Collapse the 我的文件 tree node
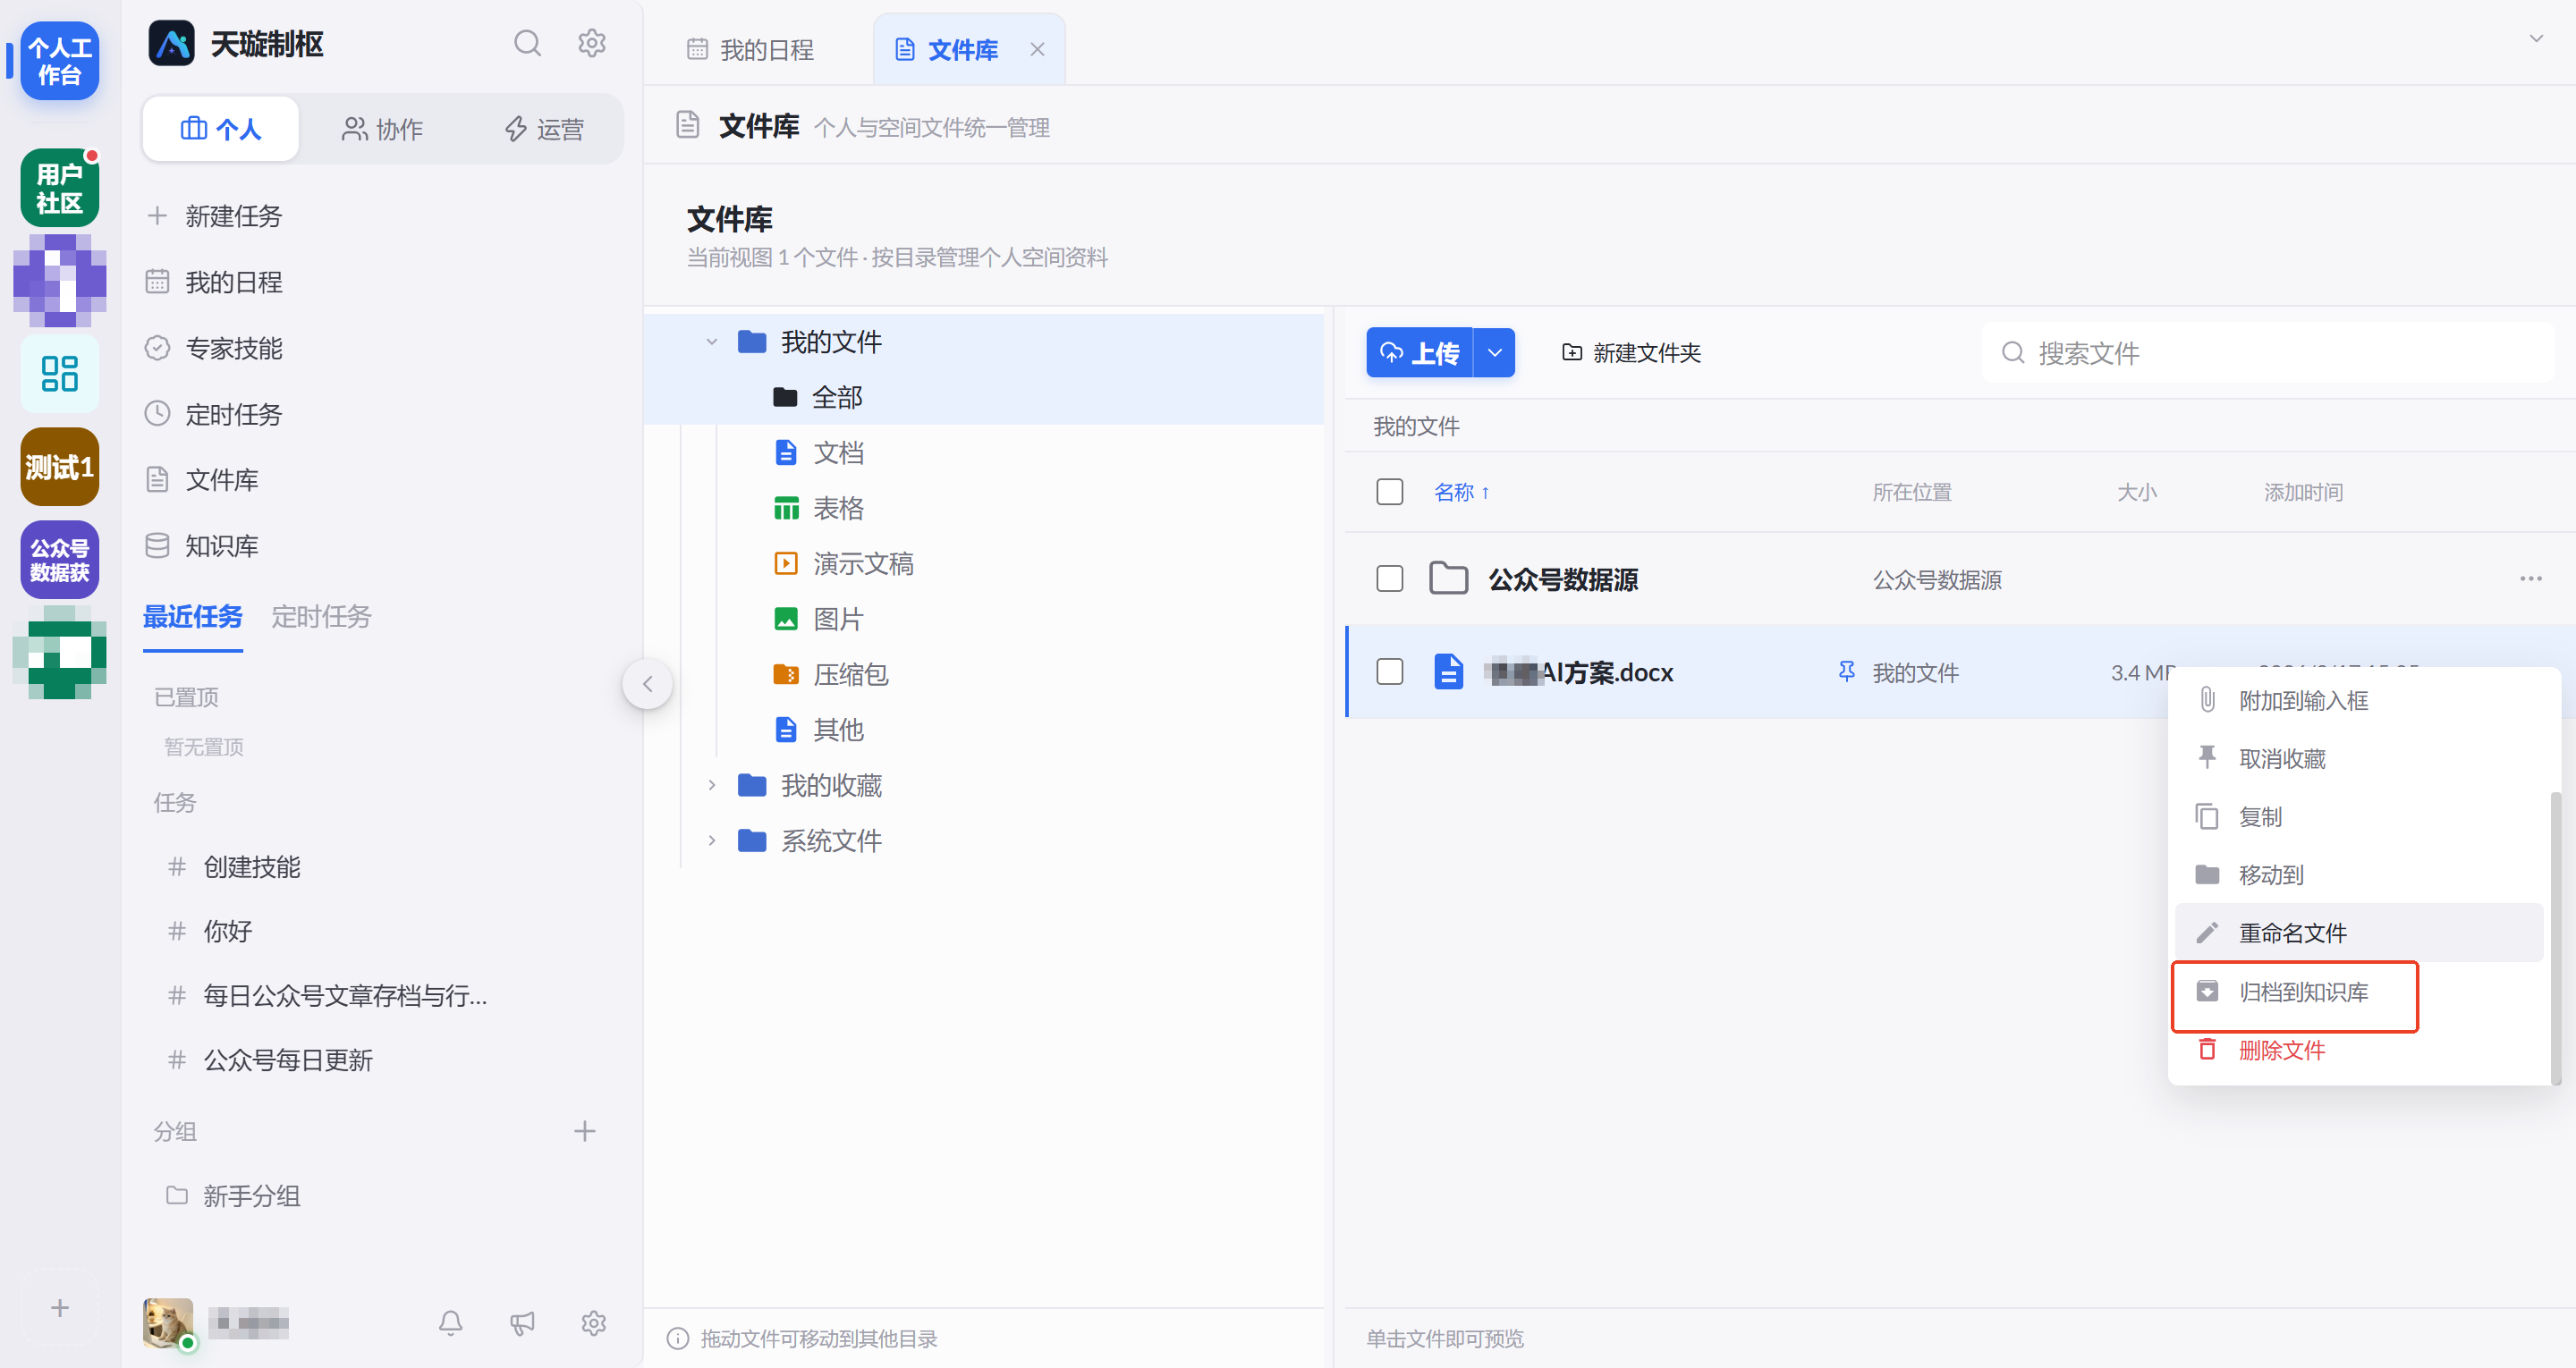This screenshot has width=2576, height=1368. [712, 341]
